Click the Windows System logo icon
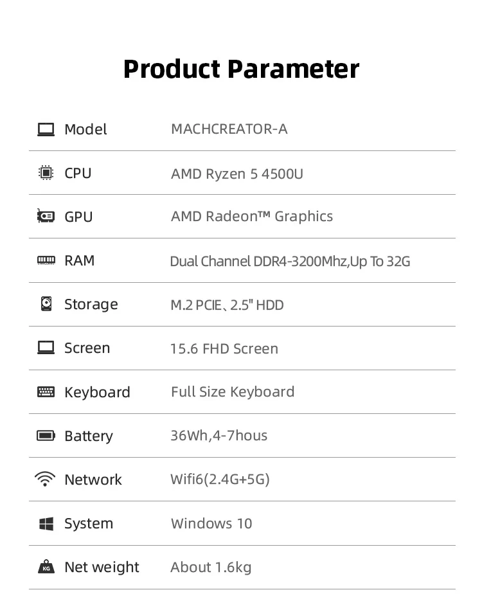 [46, 524]
